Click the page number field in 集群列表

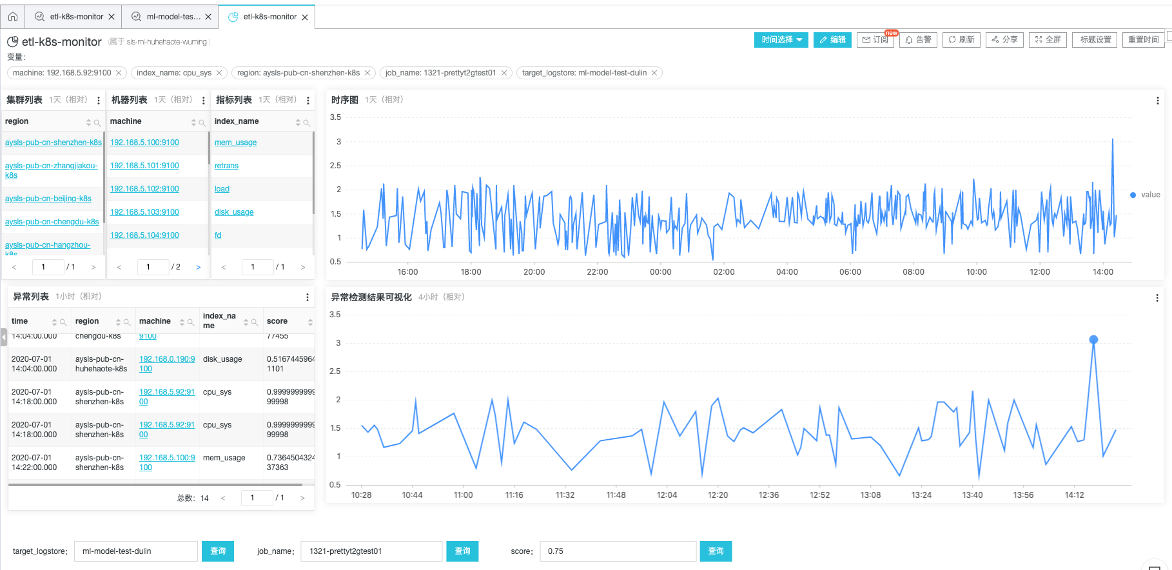point(49,267)
